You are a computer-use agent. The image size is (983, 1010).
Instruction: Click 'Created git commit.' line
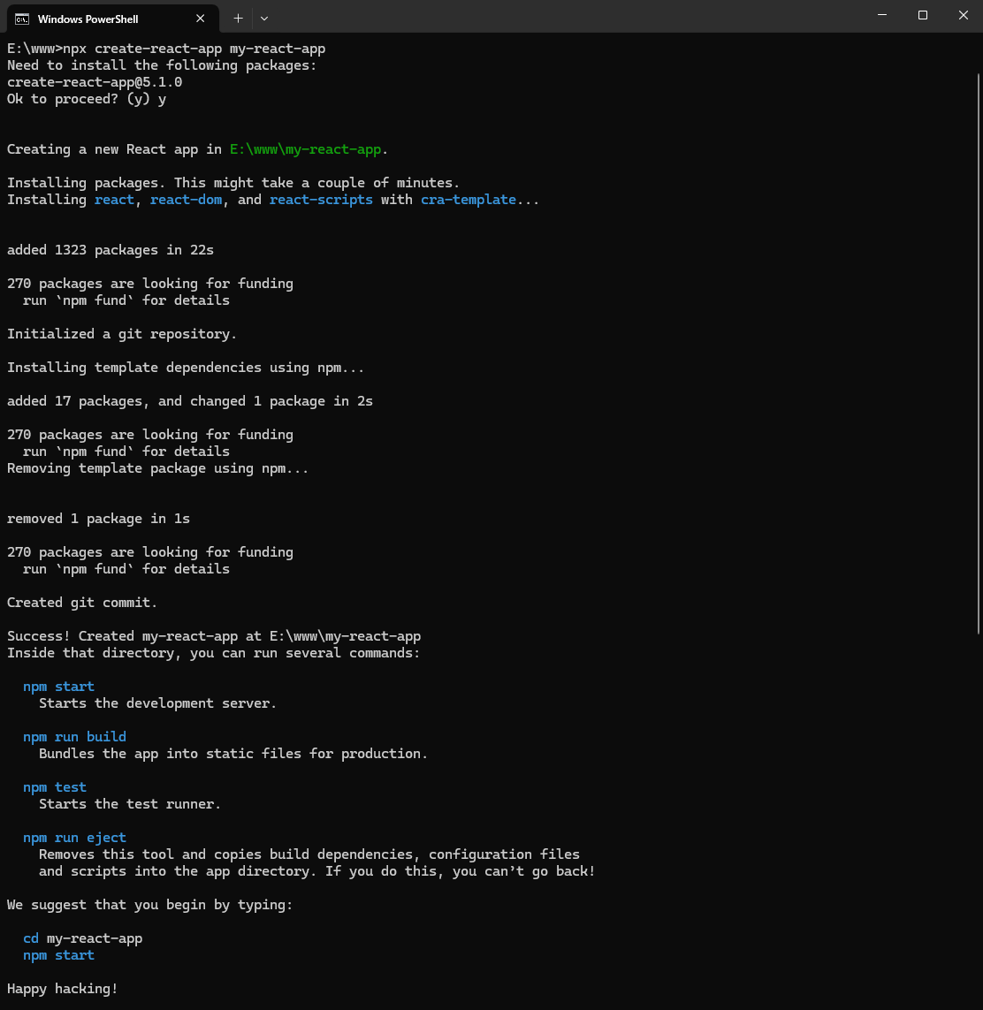tap(82, 603)
